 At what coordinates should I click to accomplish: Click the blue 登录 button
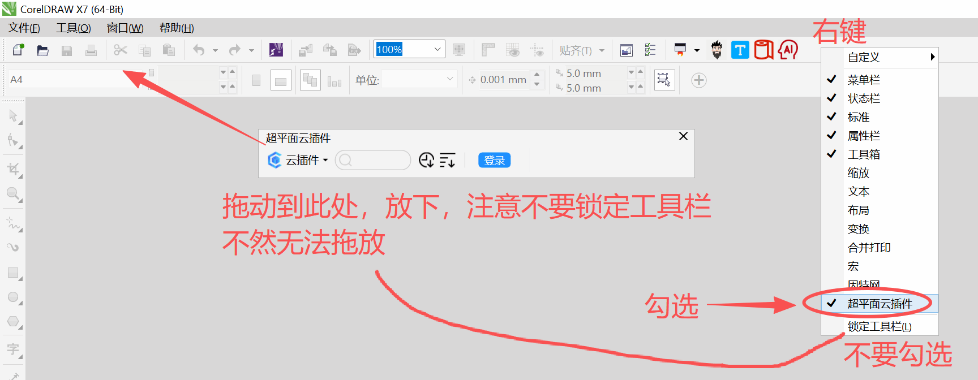494,161
